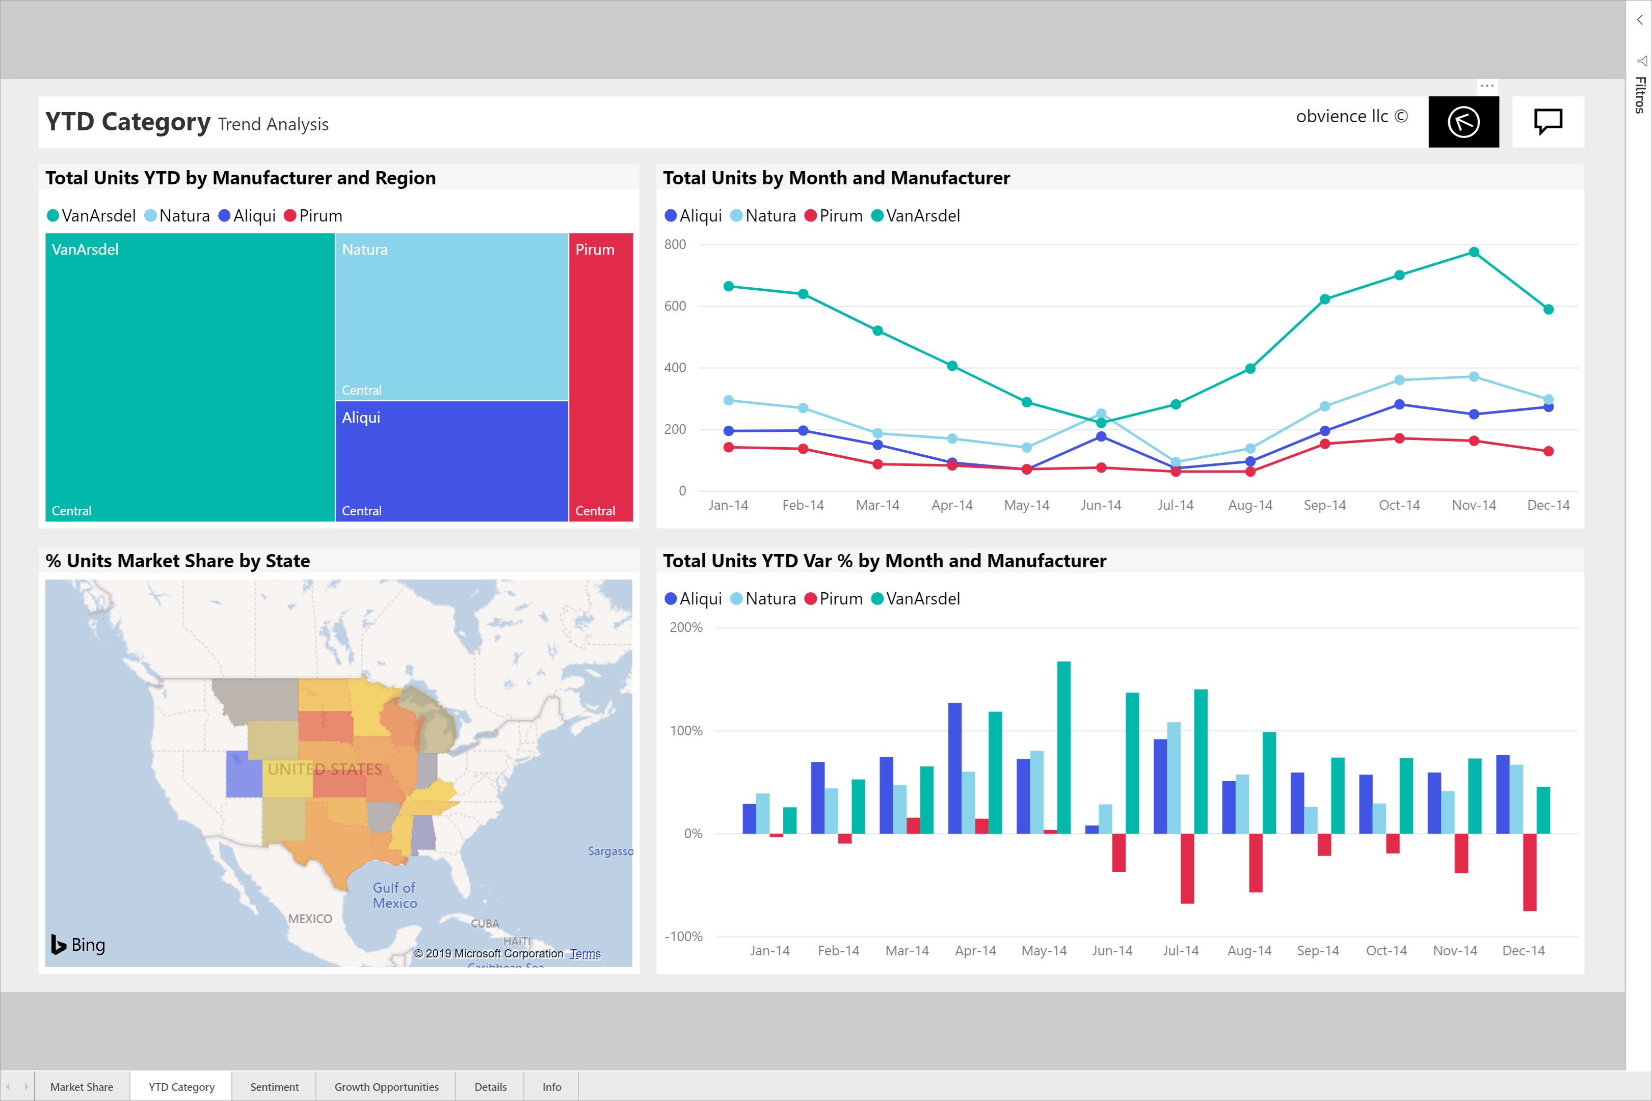Toggle VanArsdel visibility in line chart
Viewport: 1652px width, 1101px height.
(x=922, y=215)
